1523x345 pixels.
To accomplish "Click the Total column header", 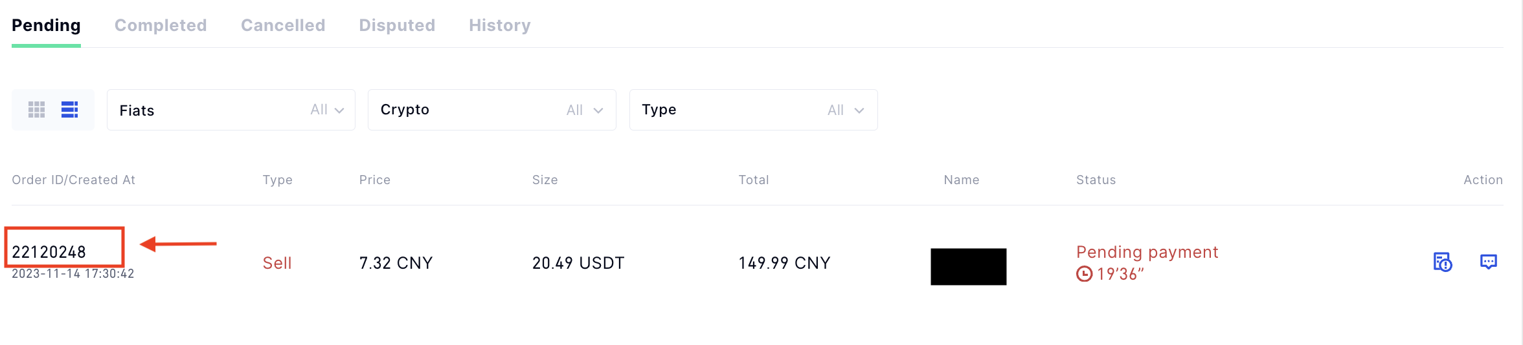I will (754, 180).
